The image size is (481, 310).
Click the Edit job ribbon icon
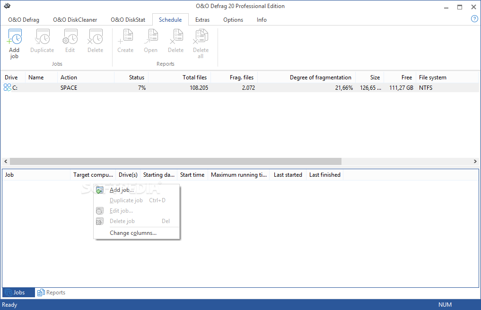point(70,37)
